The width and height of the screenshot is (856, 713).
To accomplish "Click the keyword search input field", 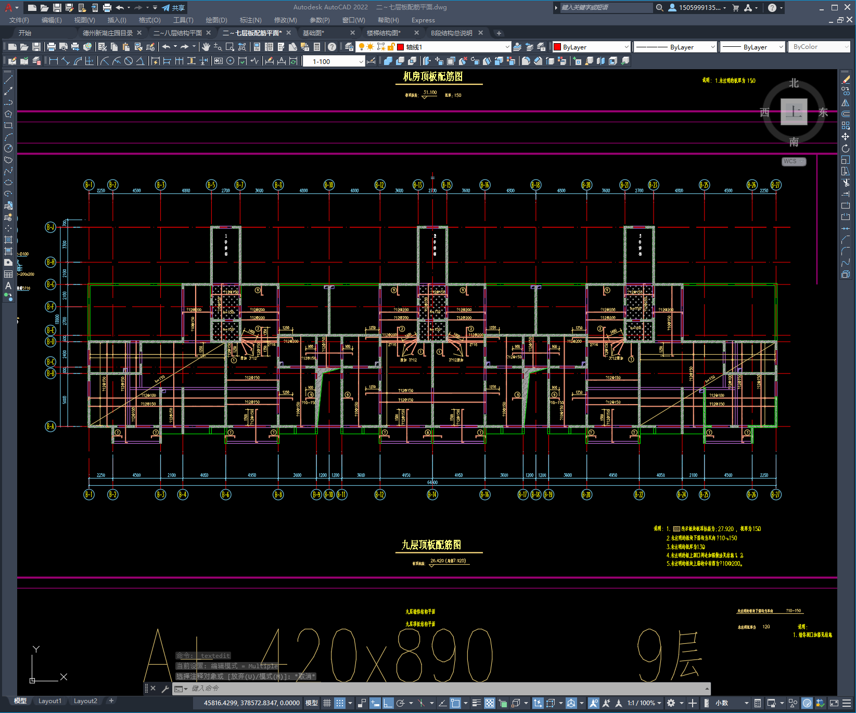I will point(606,8).
